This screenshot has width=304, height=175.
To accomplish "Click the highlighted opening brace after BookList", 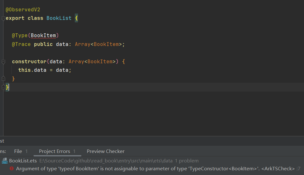I will pyautogui.click(x=76, y=18).
